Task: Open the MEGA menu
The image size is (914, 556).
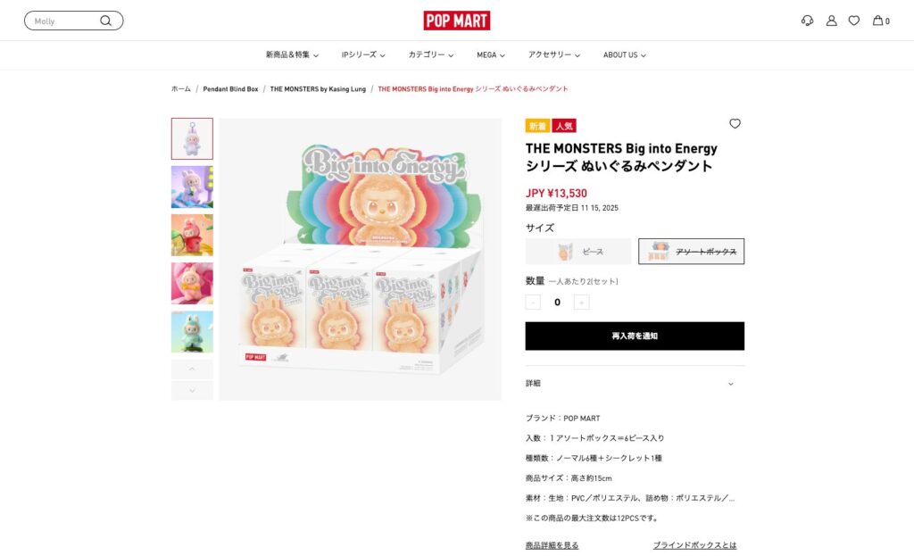Action: pyautogui.click(x=491, y=54)
